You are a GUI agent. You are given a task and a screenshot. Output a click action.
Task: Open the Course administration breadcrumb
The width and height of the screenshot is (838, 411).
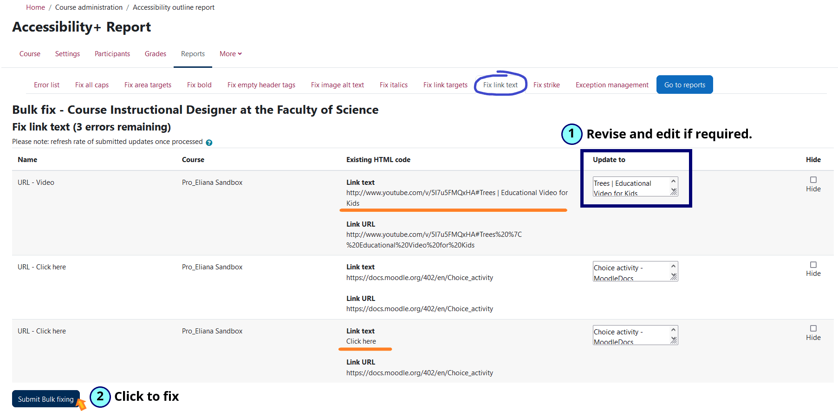tap(89, 7)
